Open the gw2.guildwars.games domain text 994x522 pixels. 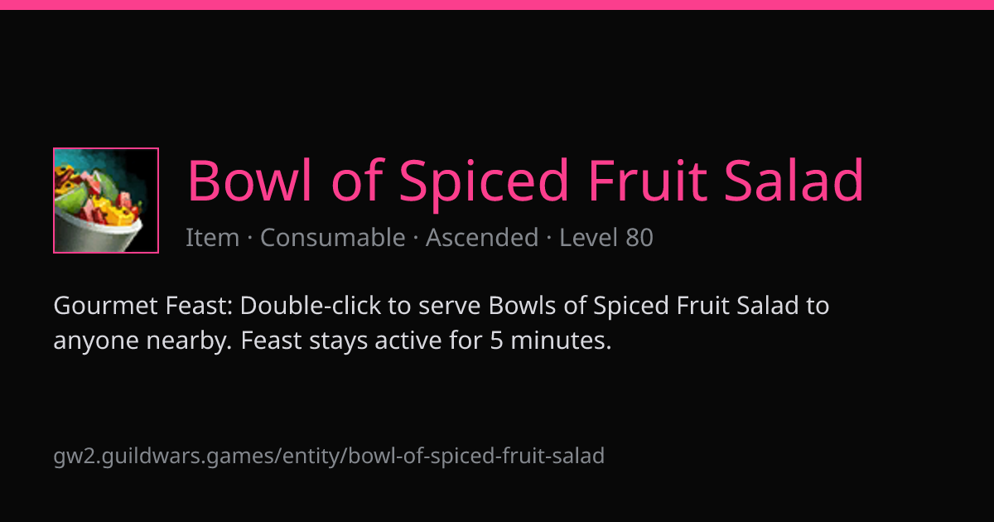tap(166, 456)
